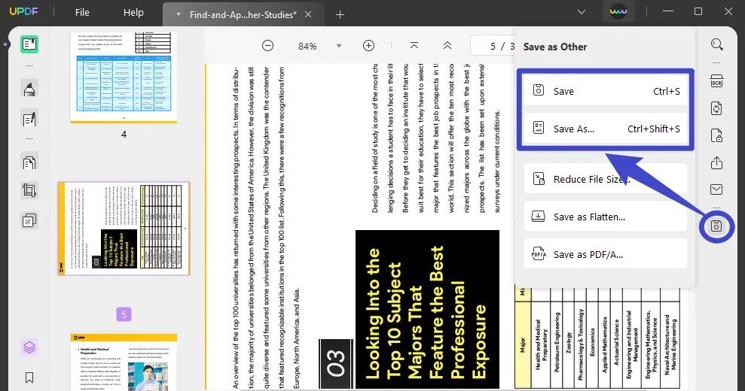
Task: Click the Save as Other icon
Action: 716,226
